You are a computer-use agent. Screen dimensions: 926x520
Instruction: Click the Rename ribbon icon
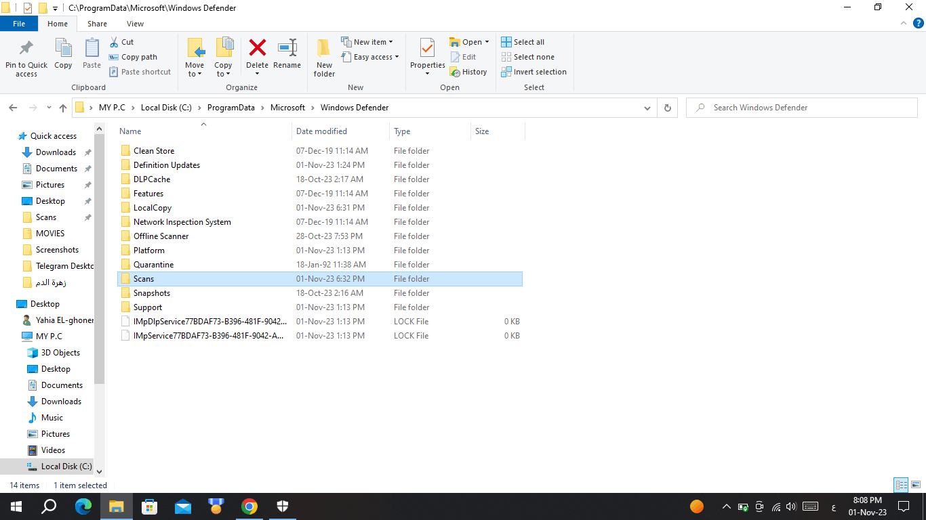[x=287, y=47]
